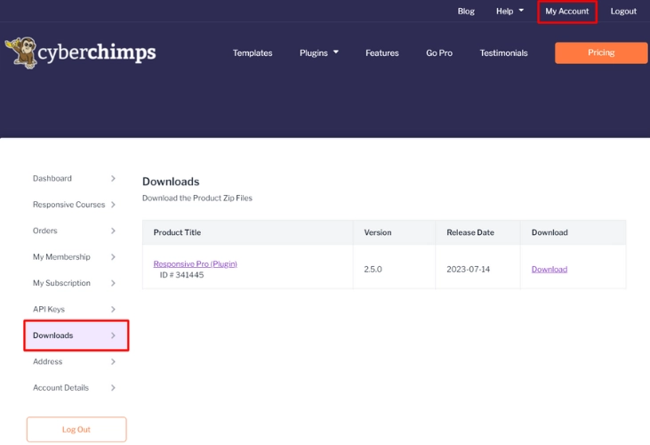650x445 pixels.
Task: Select Dashboard in account sidebar
Action: (x=52, y=178)
